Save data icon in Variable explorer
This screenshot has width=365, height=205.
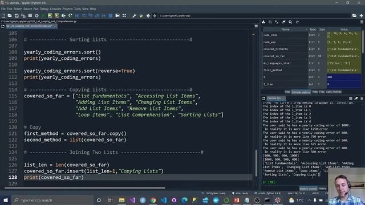click(x=270, y=22)
